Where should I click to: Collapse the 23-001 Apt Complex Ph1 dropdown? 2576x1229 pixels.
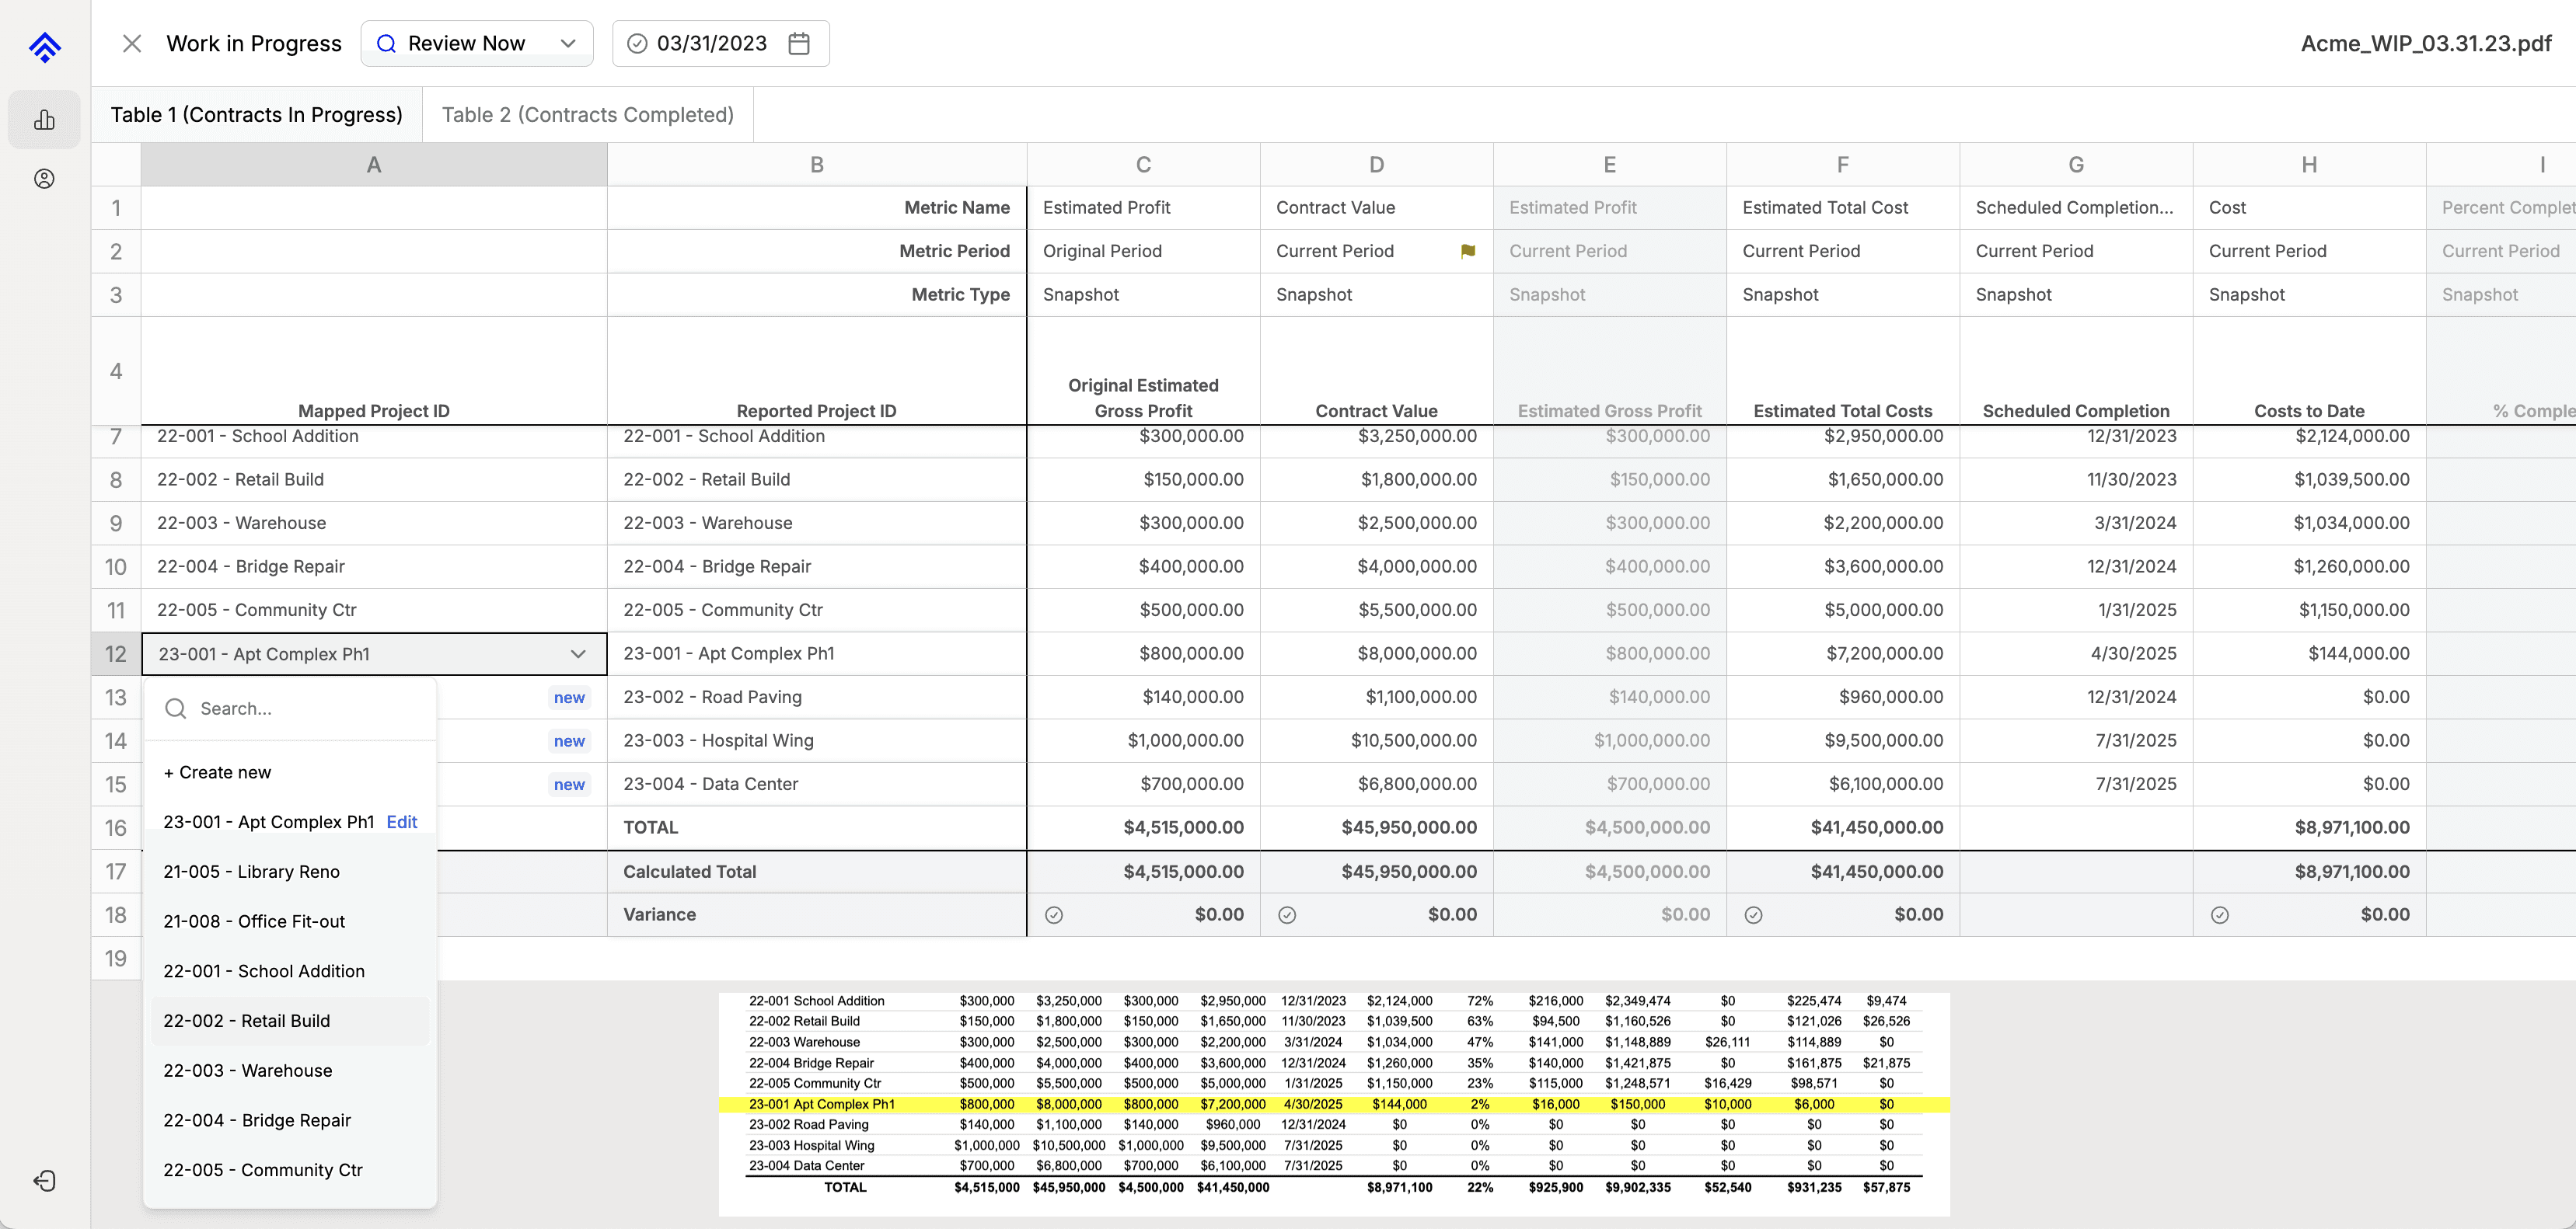tap(578, 653)
